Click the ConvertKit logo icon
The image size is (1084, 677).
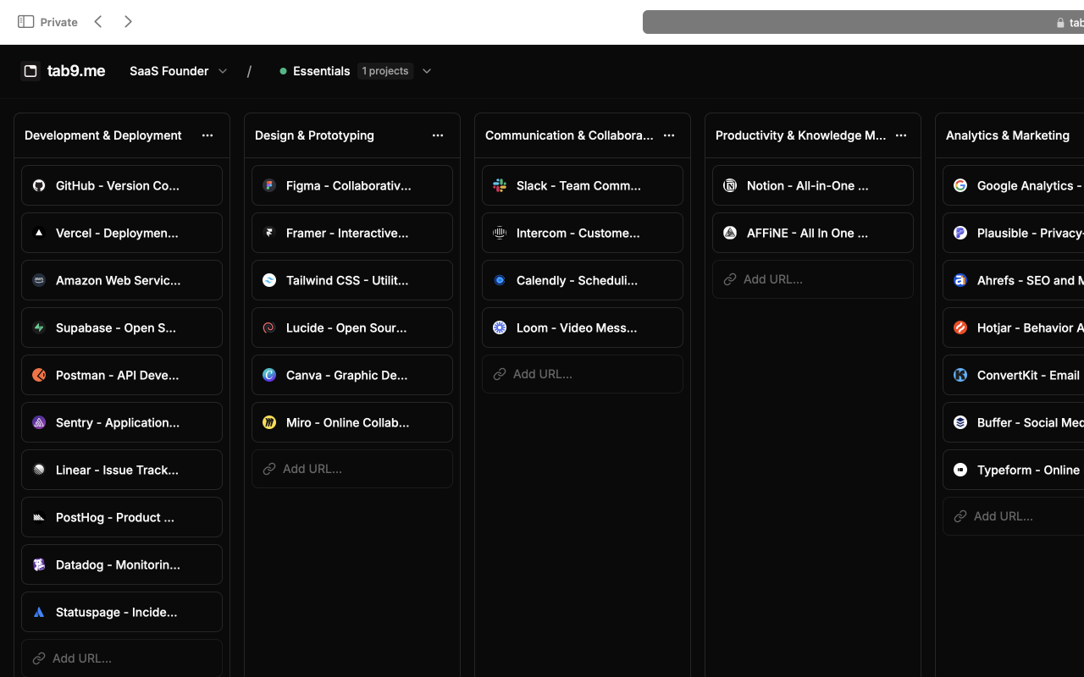(x=960, y=375)
